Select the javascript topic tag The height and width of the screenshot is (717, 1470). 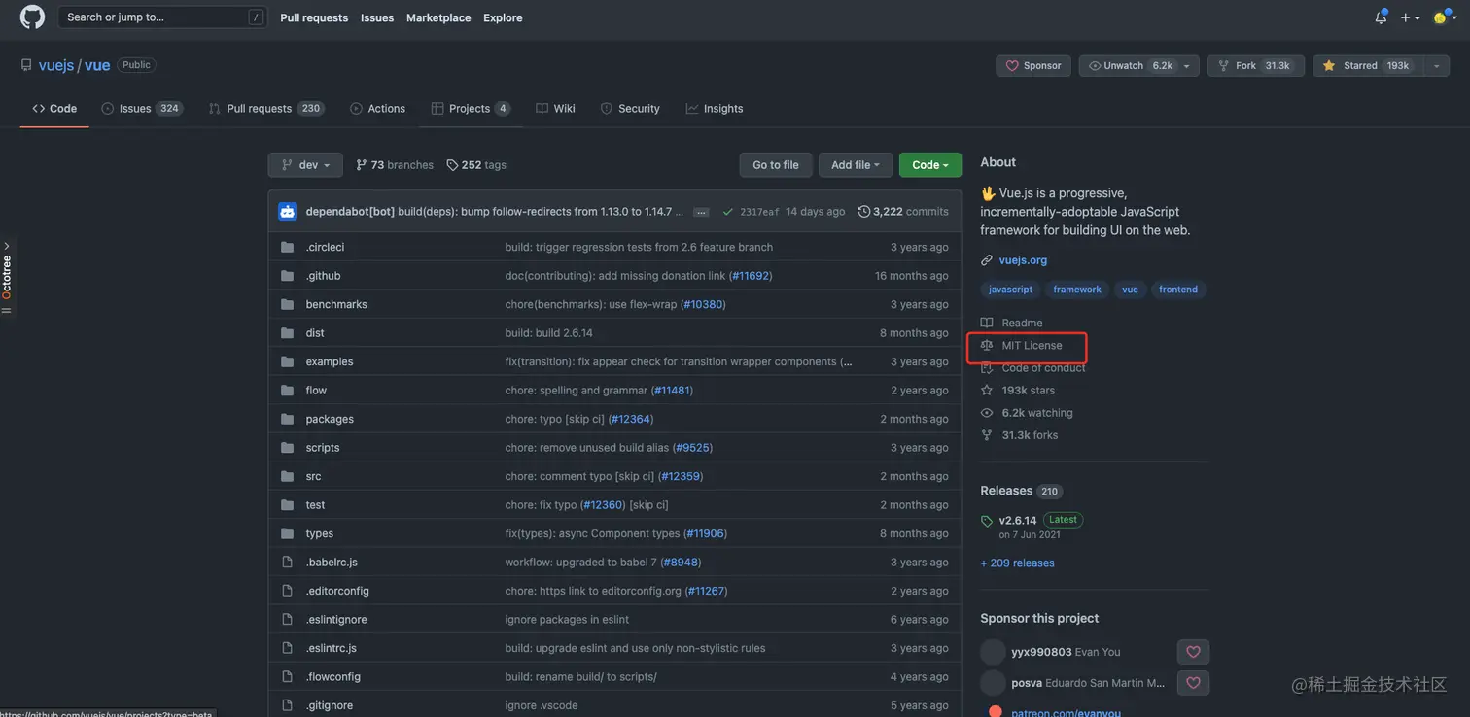point(1010,290)
